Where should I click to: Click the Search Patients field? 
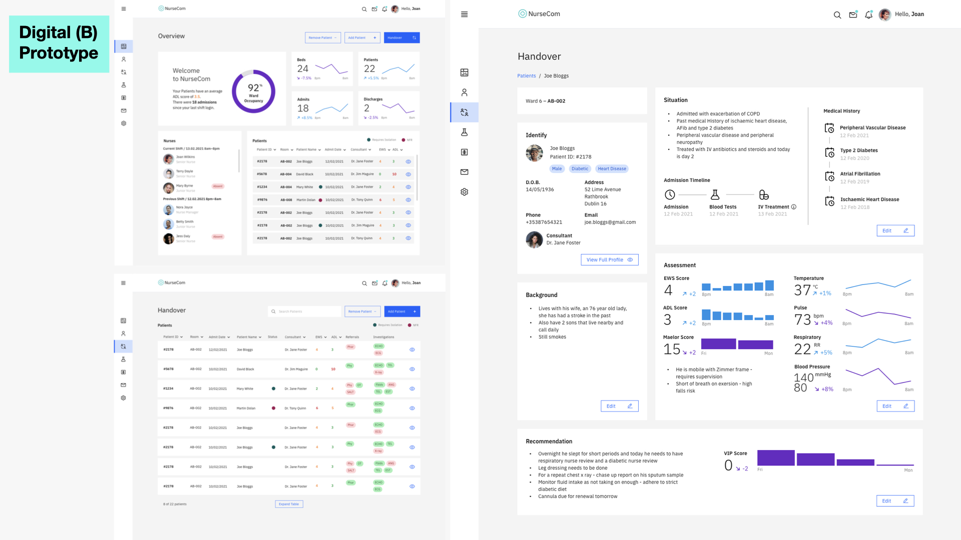click(305, 311)
